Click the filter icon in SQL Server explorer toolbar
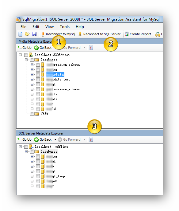179x211 pixels. pyautogui.click(x=91, y=139)
